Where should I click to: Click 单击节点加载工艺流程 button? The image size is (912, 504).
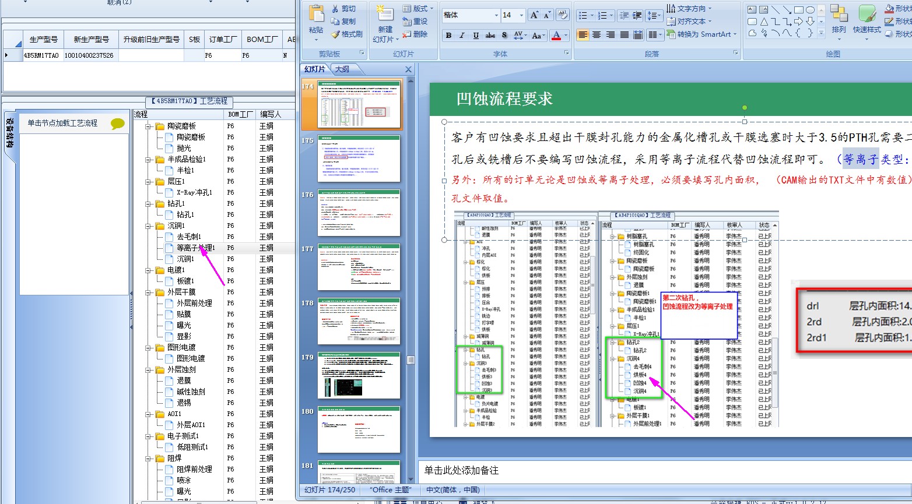click(63, 124)
